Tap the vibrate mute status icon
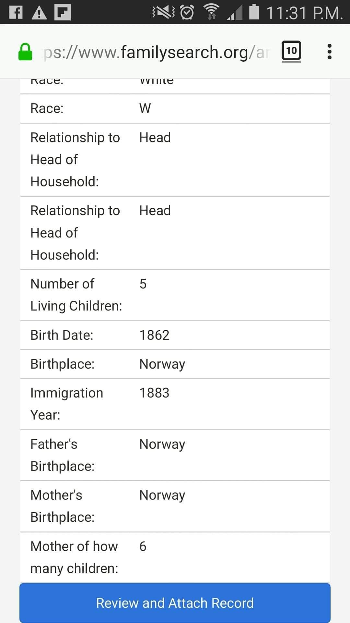The width and height of the screenshot is (350, 623). (x=163, y=13)
